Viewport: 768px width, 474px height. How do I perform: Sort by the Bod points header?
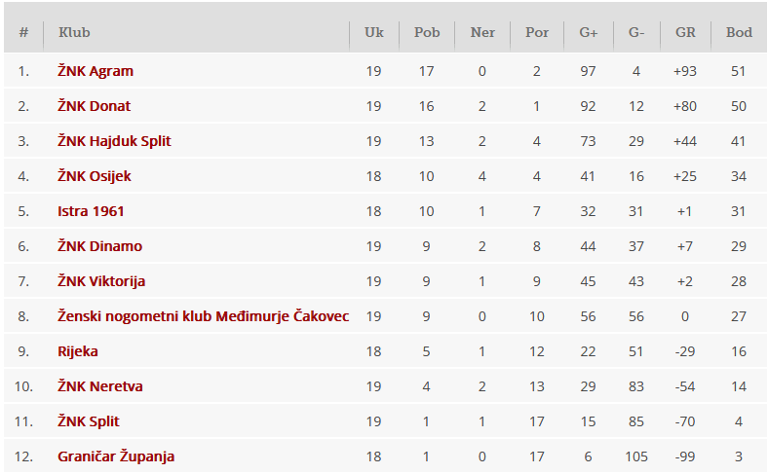739,32
